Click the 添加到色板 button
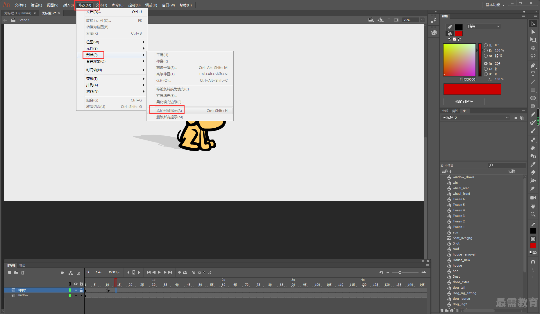The width and height of the screenshot is (540, 314). tap(464, 101)
